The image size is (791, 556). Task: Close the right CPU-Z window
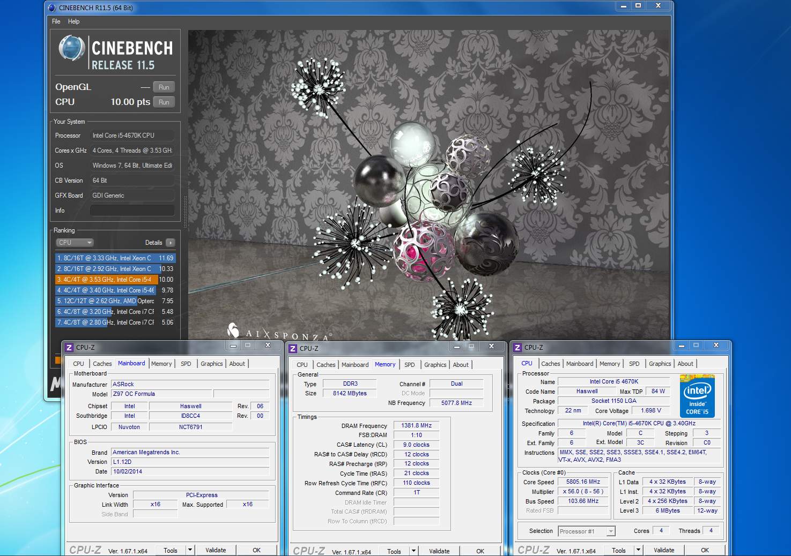716,345
